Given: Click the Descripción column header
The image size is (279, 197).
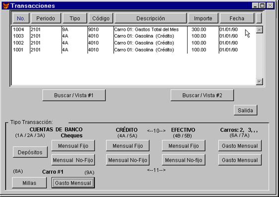Looking at the screenshot, I should click(x=150, y=18).
